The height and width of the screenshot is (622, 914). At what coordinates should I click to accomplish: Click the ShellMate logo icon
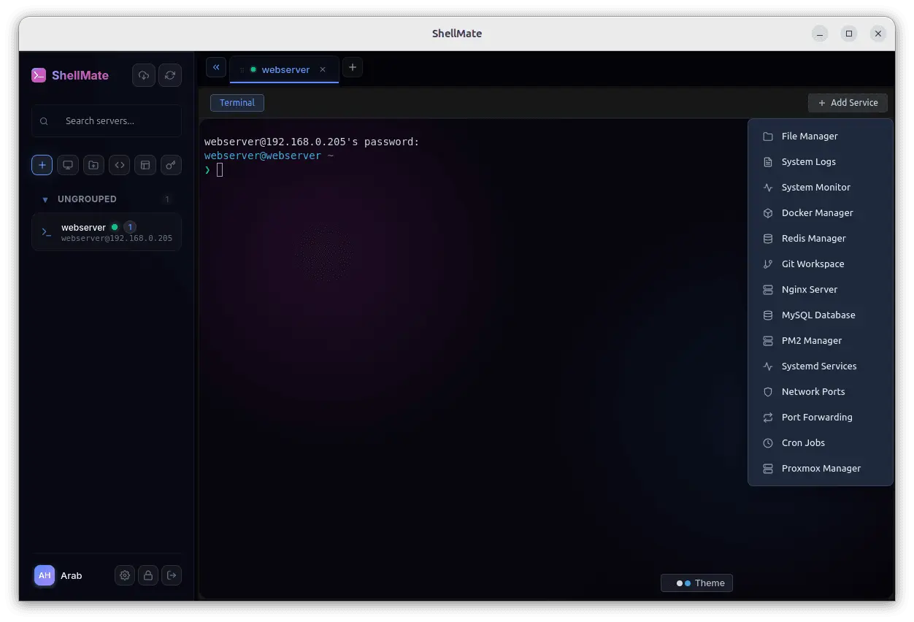tap(39, 75)
